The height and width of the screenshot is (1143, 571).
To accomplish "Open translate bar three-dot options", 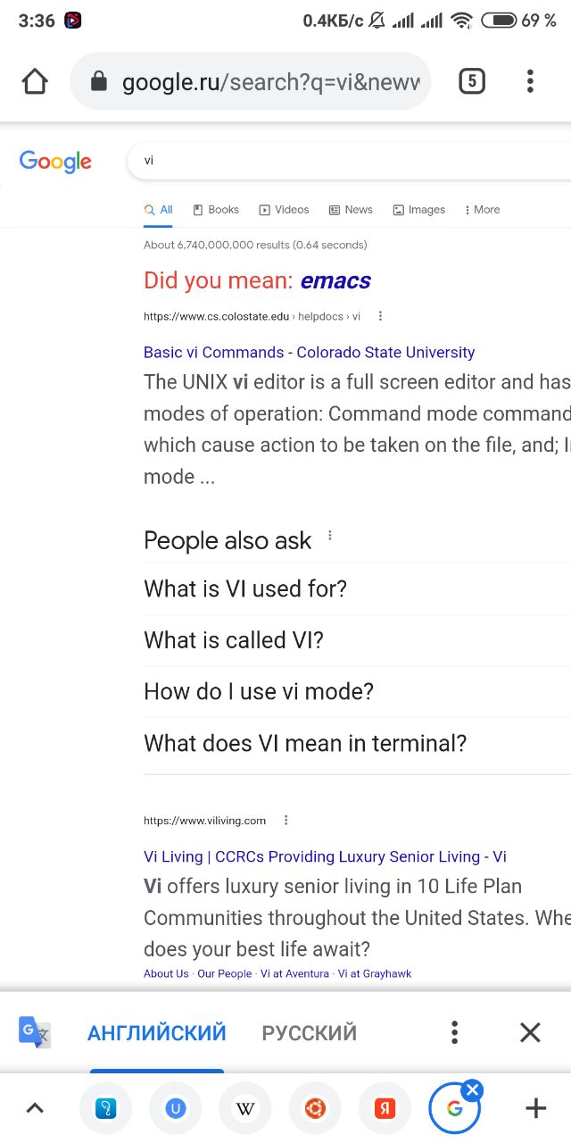I will coord(455,1032).
